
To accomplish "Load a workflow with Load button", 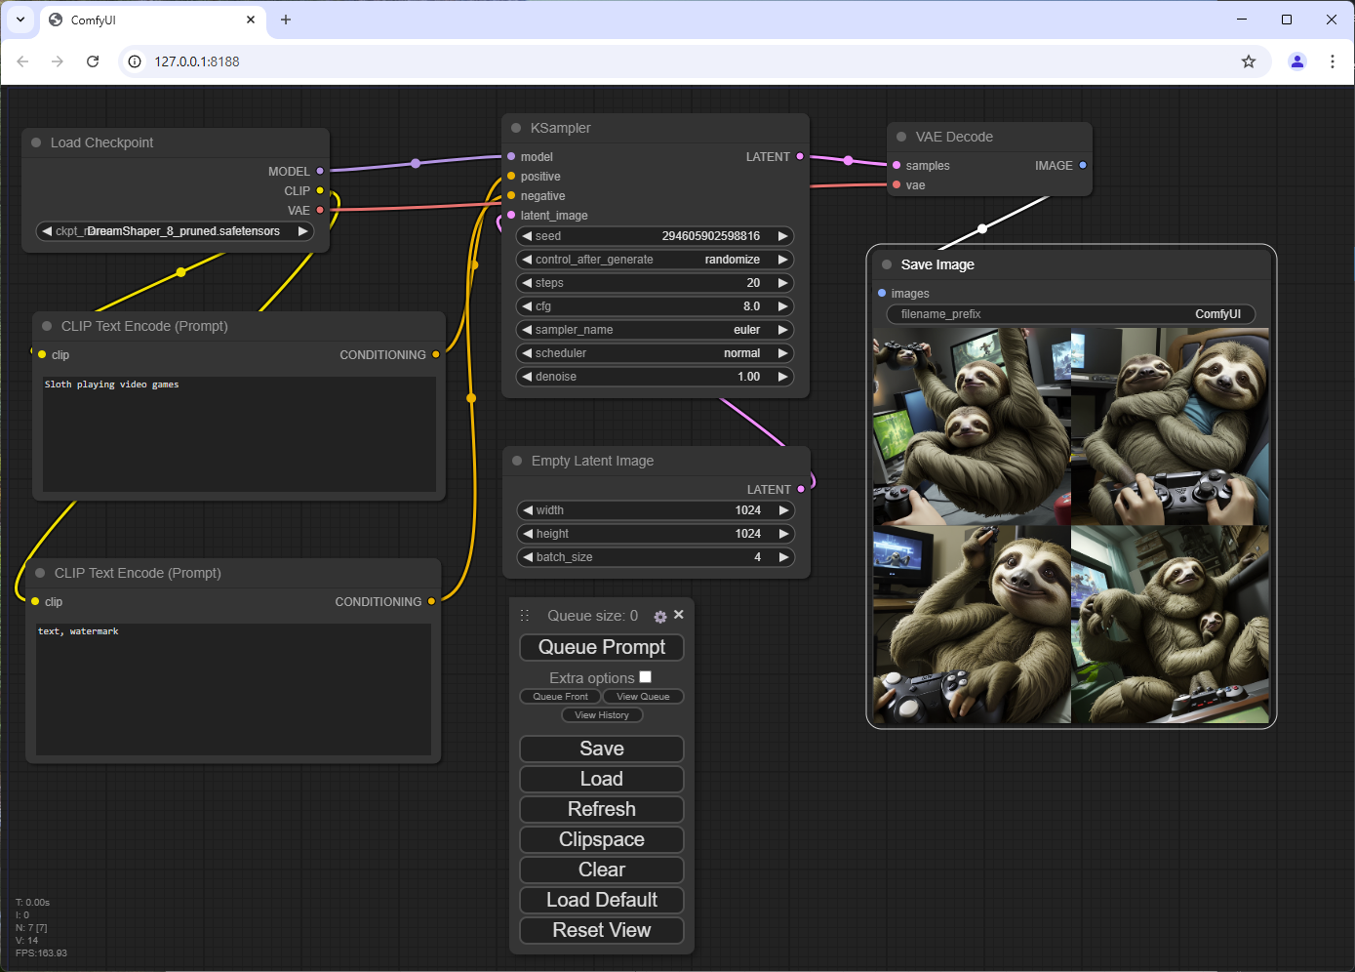I will [602, 779].
